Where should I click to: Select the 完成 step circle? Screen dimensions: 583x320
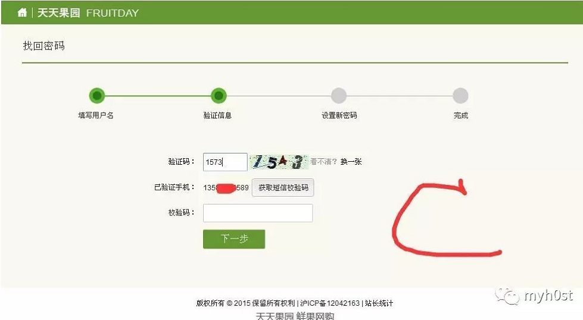pos(460,96)
